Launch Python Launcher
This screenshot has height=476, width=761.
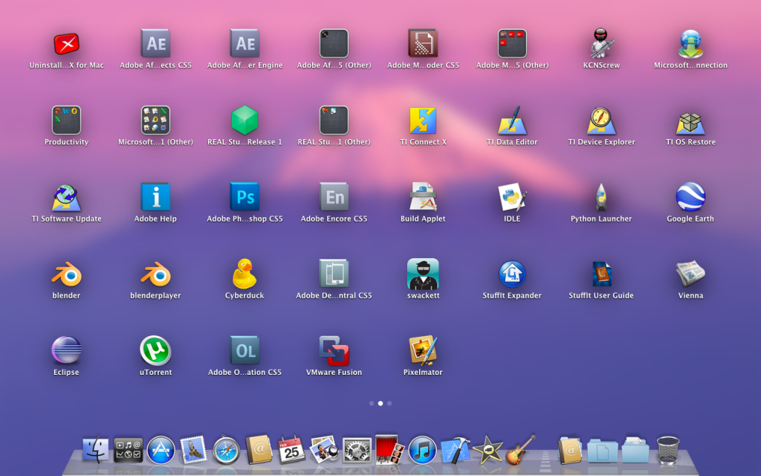point(601,196)
